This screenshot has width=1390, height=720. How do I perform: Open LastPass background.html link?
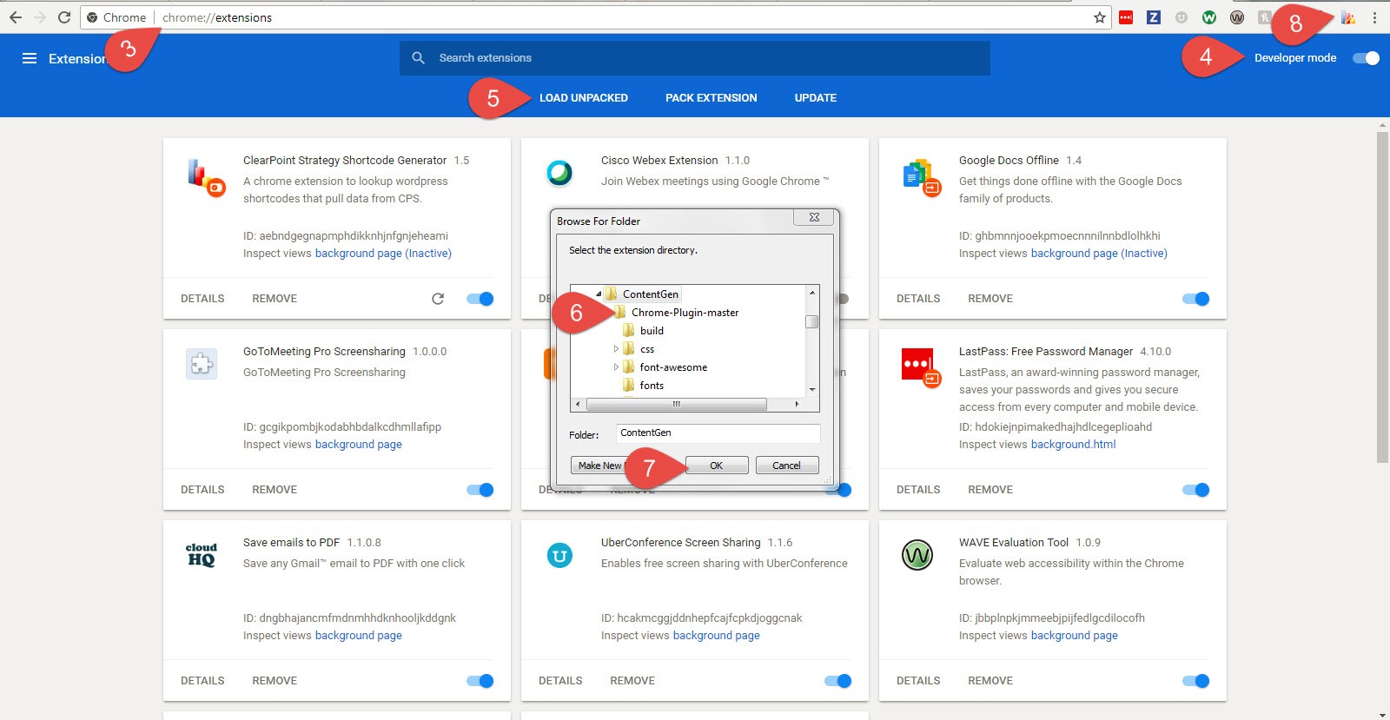click(1074, 445)
